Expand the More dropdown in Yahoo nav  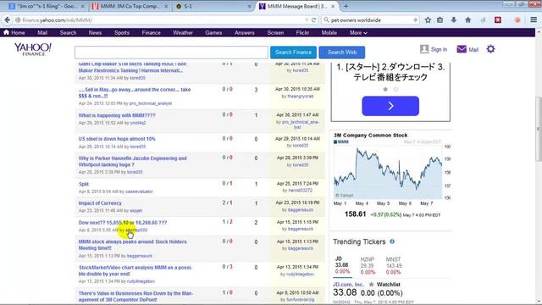pyautogui.click(x=358, y=32)
